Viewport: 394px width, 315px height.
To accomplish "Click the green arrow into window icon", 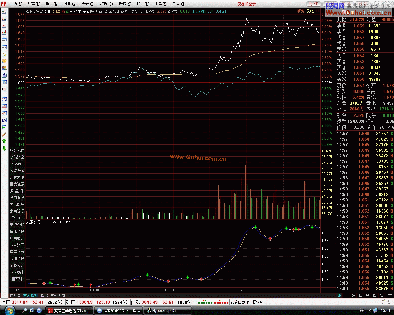I will (x=4, y=127).
